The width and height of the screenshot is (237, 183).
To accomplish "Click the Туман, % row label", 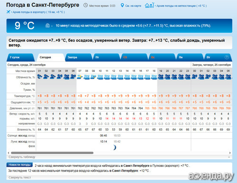I will click(x=29, y=90).
